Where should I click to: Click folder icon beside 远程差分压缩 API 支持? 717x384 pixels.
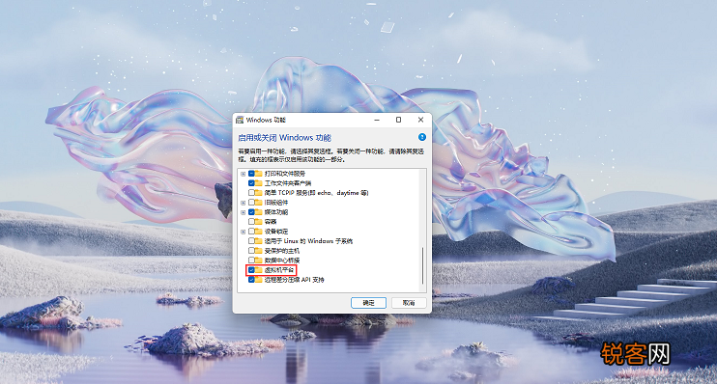(259, 280)
